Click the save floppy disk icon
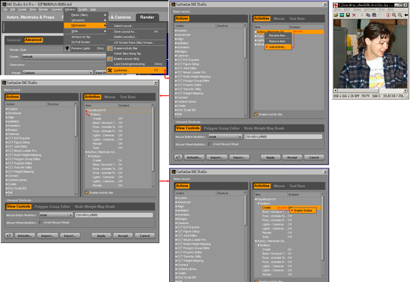 pyautogui.click(x=348, y=15)
